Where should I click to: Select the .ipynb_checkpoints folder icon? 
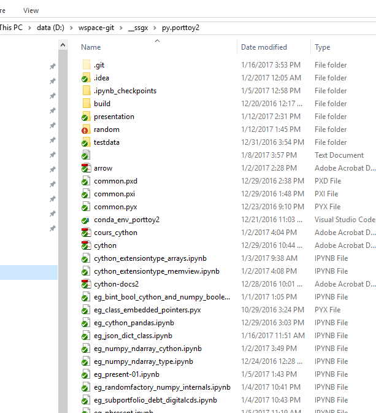(86, 91)
